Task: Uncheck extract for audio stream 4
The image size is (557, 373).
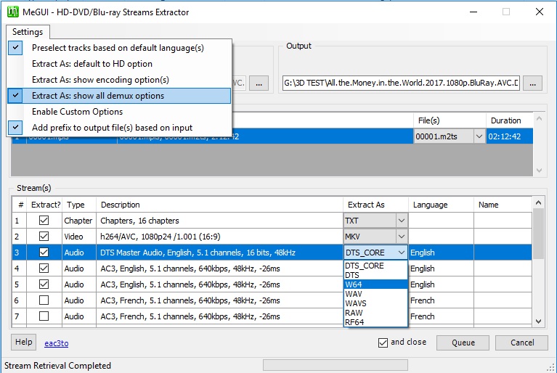Action: point(44,269)
